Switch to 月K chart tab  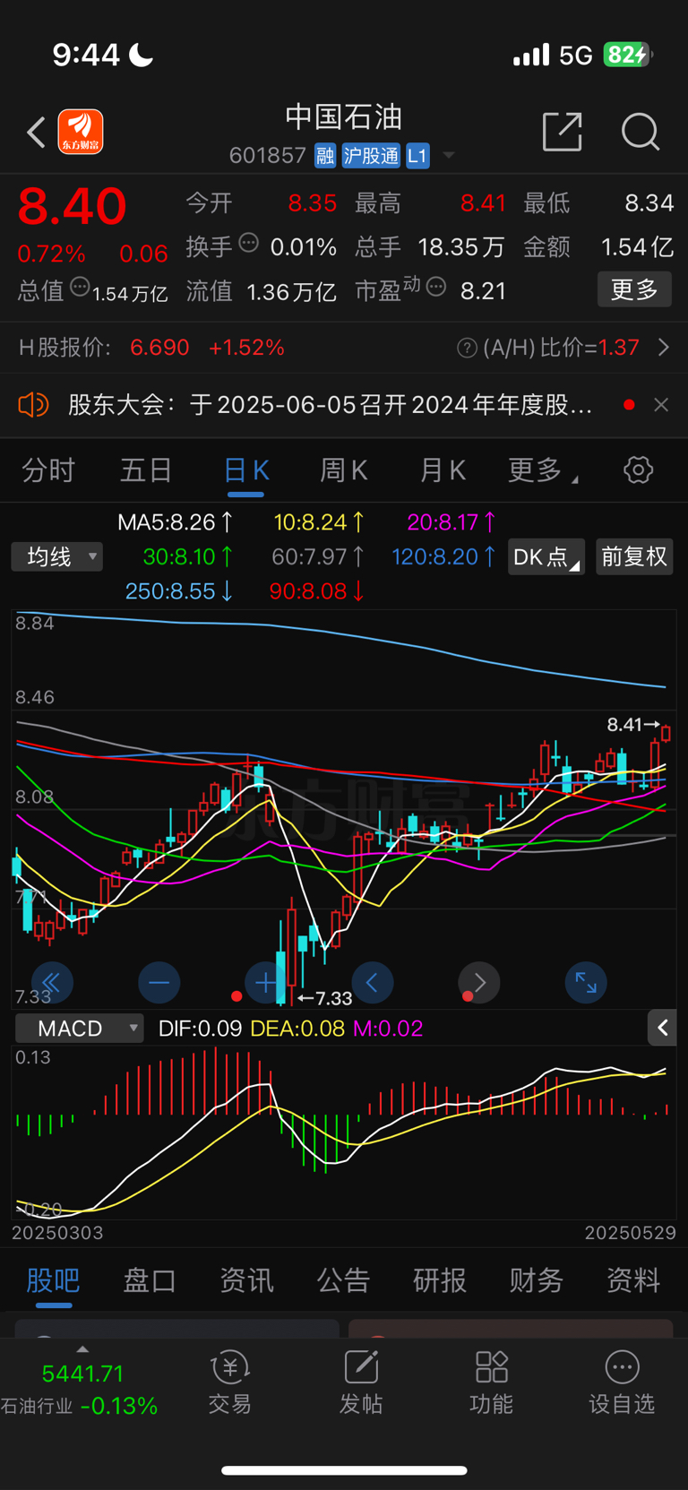pos(443,470)
